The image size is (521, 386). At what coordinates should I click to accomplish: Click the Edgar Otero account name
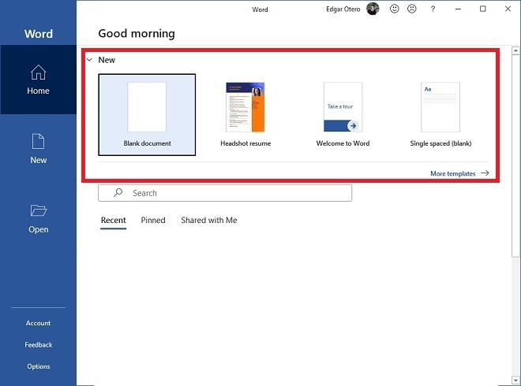click(343, 9)
